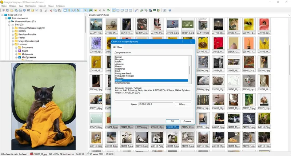Switch to the Язык tab in dialog
Screen dimensions: 291x156
tap(120, 47)
